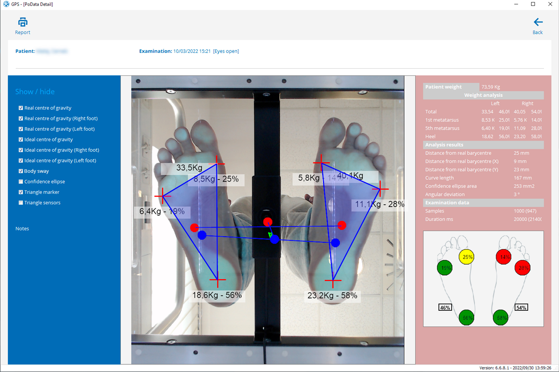
Task: Click the 54% right foot box
Action: click(x=521, y=307)
